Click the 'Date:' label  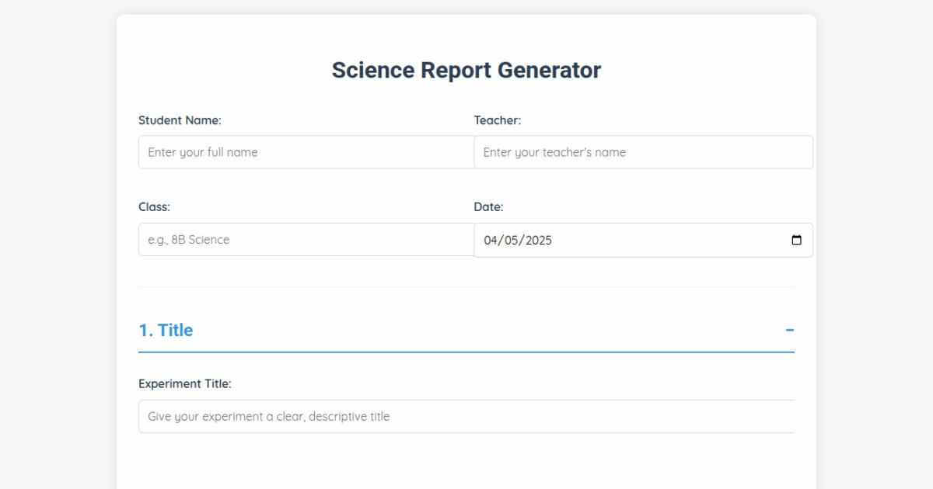pos(489,206)
